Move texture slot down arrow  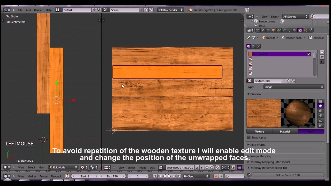pos(322,57)
